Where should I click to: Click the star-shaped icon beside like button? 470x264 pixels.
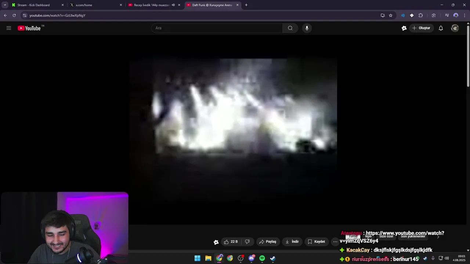216,242
